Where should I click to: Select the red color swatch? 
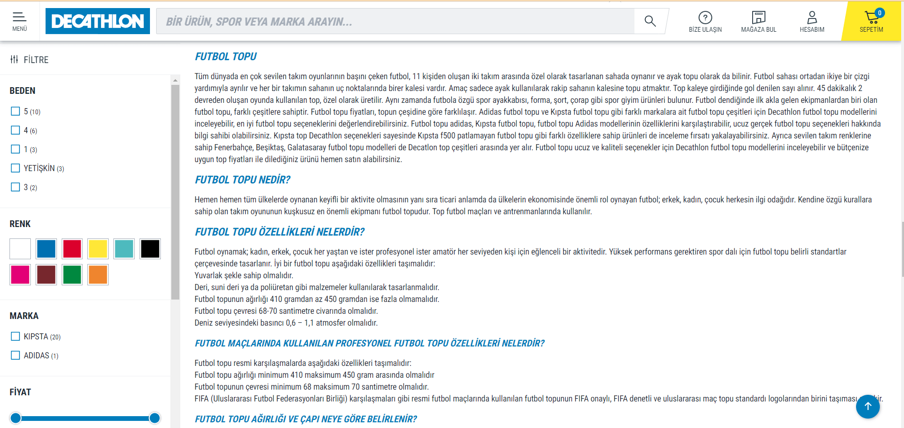[x=72, y=248]
